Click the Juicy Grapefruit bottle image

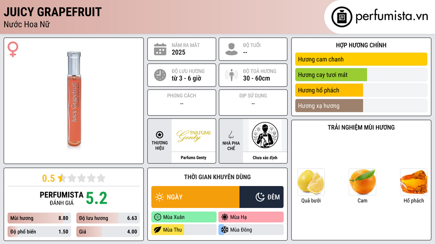coord(74,100)
